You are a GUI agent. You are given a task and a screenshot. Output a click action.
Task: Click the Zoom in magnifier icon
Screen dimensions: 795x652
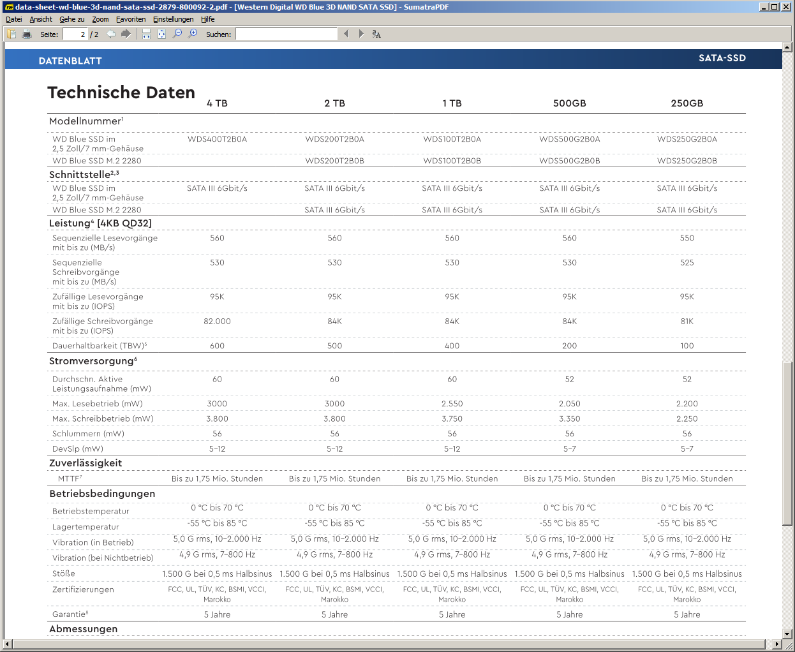(193, 34)
